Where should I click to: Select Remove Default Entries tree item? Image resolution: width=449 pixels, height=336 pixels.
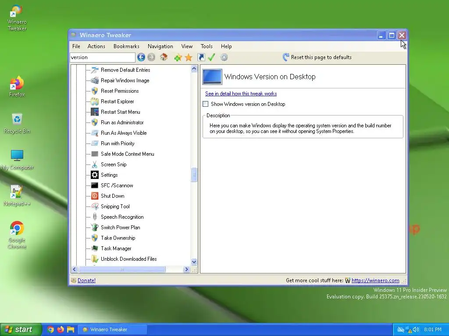pyautogui.click(x=125, y=70)
